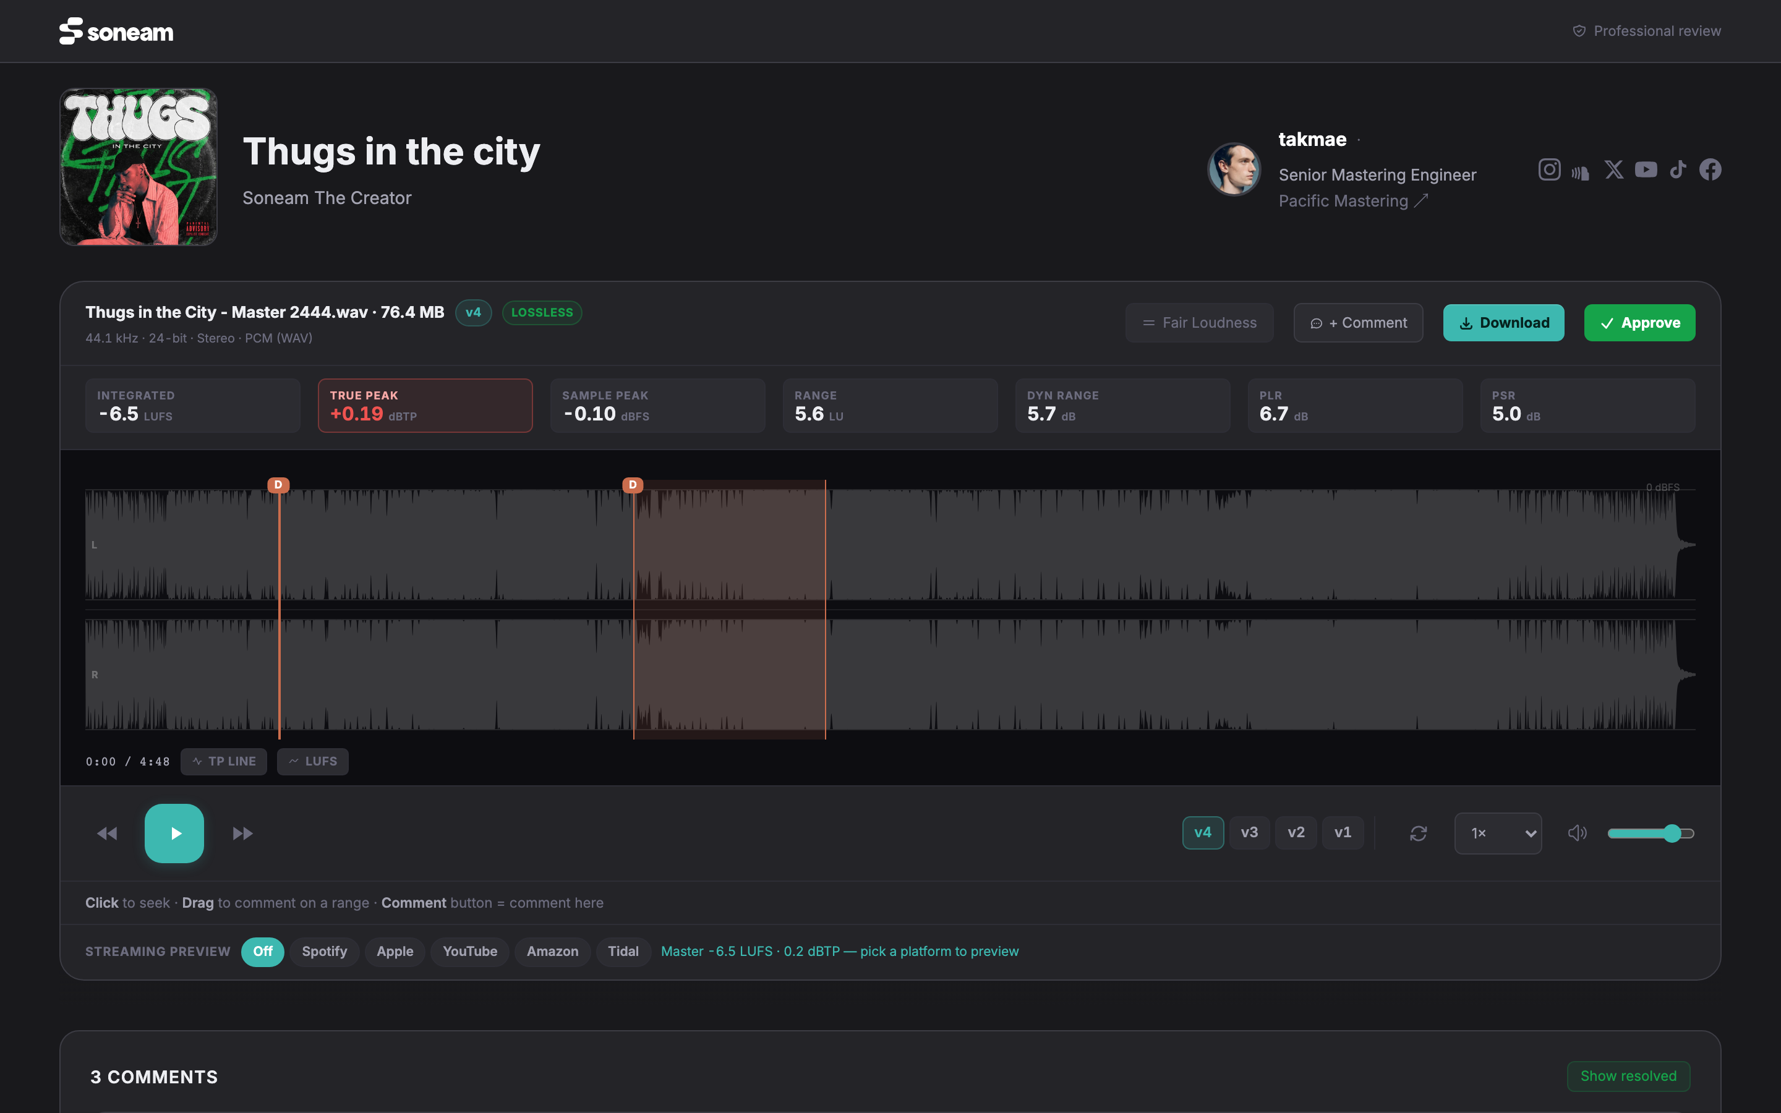Click the highlighted comment range on waveform
1781x1113 pixels.
[729, 610]
